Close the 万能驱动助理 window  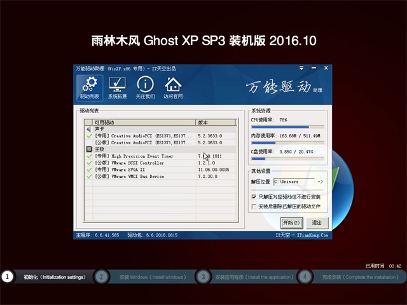point(326,68)
